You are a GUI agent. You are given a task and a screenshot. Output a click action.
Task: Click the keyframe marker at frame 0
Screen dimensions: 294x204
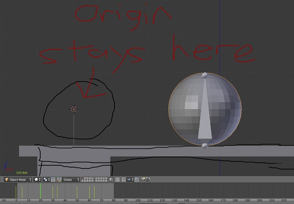tap(16, 192)
